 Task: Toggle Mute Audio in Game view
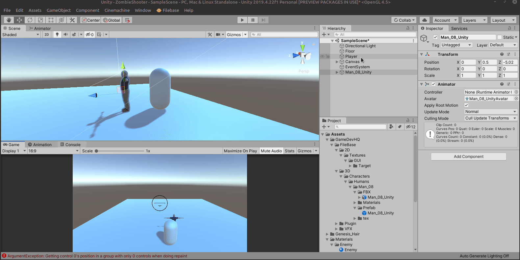[x=271, y=151]
